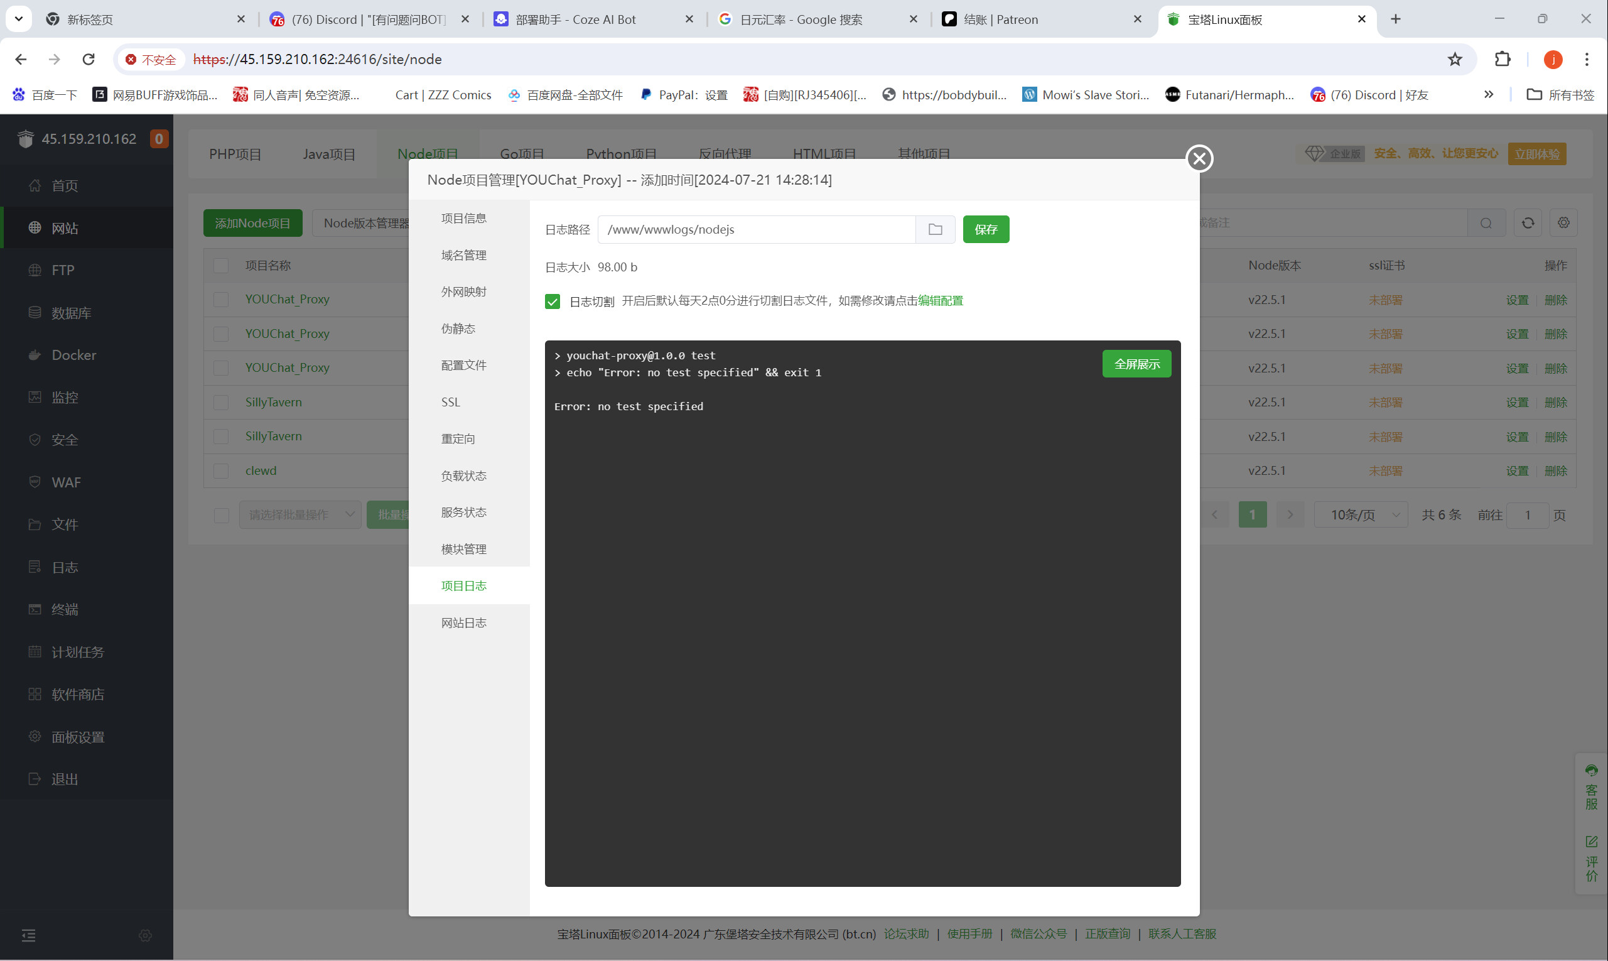Viewport: 1608px width, 961px height.
Task: Tick the select-all checkbox in table header
Action: [221, 266]
